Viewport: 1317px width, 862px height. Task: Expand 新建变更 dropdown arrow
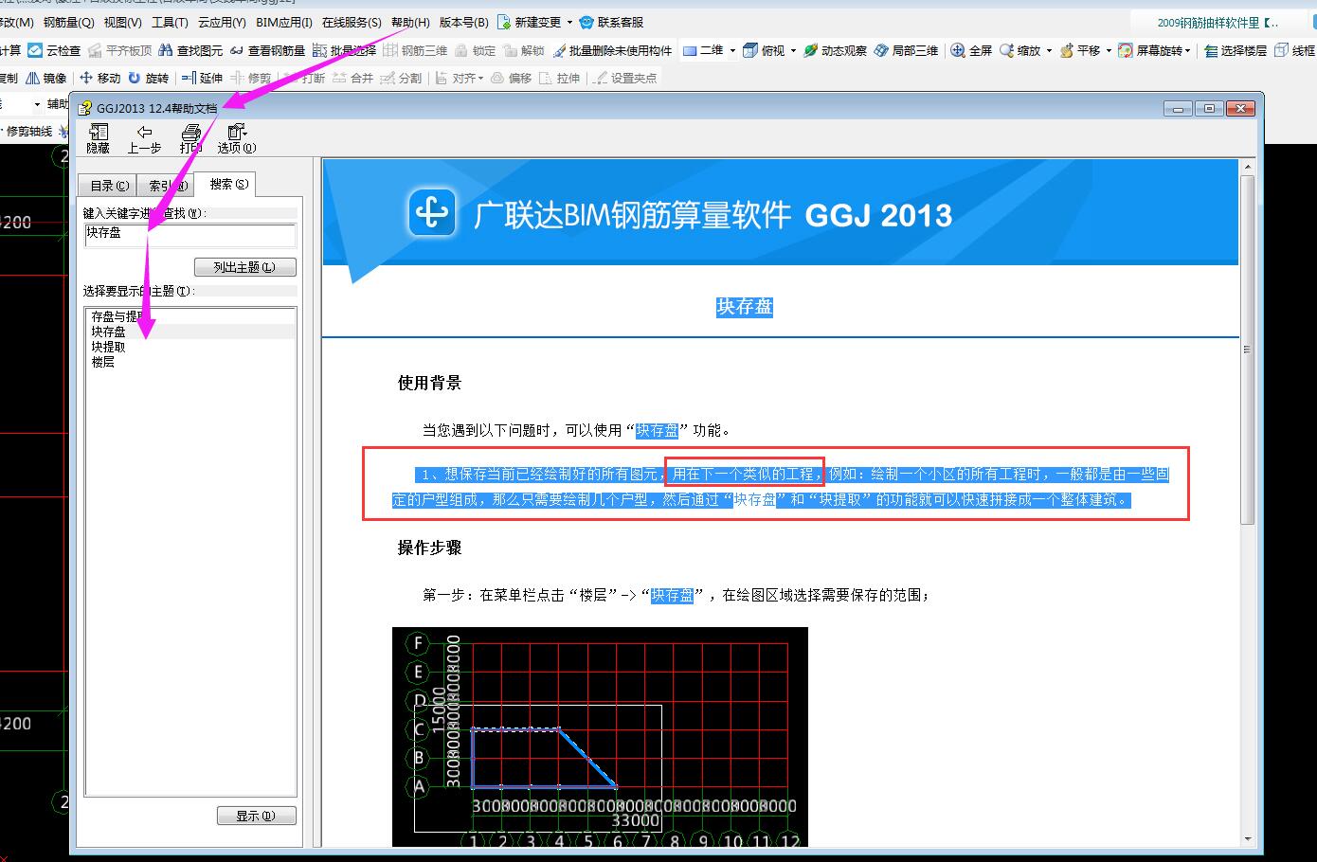click(568, 22)
